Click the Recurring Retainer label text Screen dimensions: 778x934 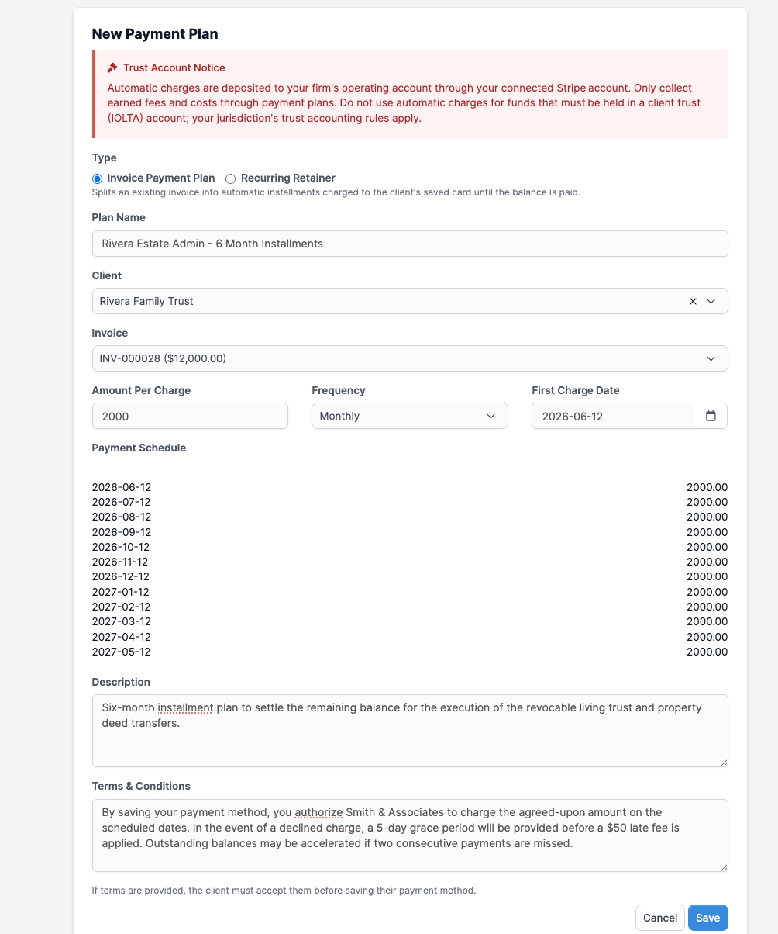point(288,178)
